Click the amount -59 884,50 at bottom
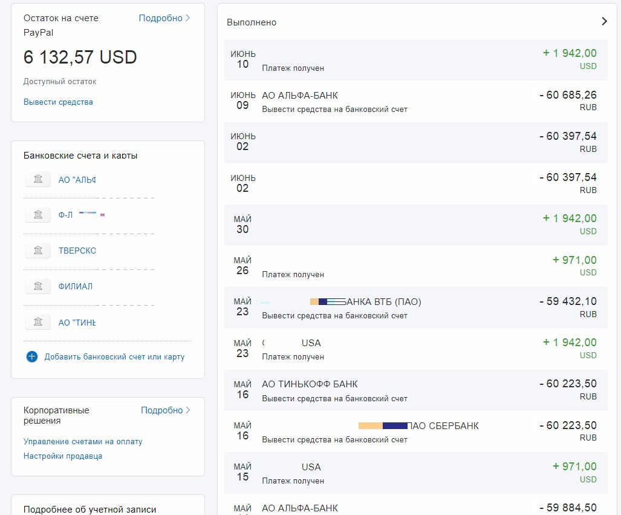 tap(568, 508)
